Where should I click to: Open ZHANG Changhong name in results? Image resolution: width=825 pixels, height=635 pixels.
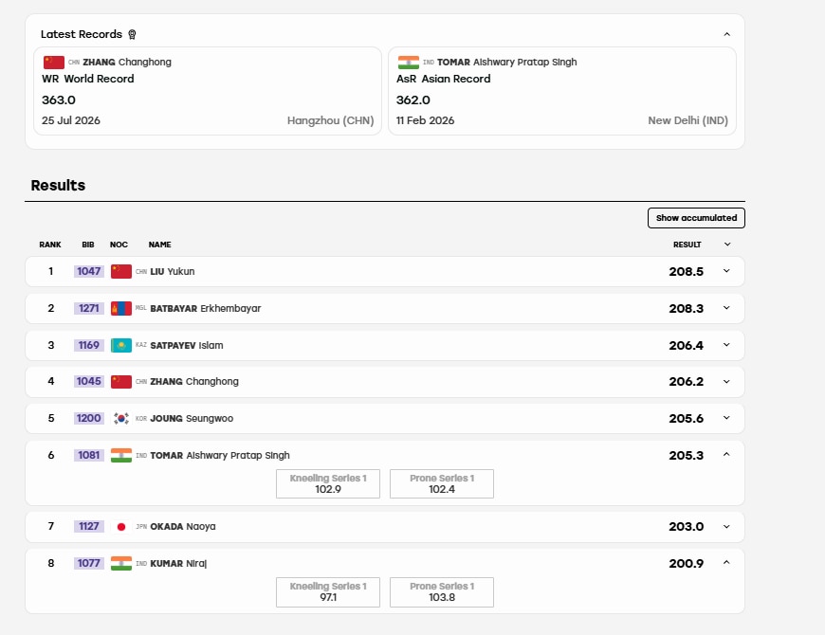pyautogui.click(x=194, y=382)
